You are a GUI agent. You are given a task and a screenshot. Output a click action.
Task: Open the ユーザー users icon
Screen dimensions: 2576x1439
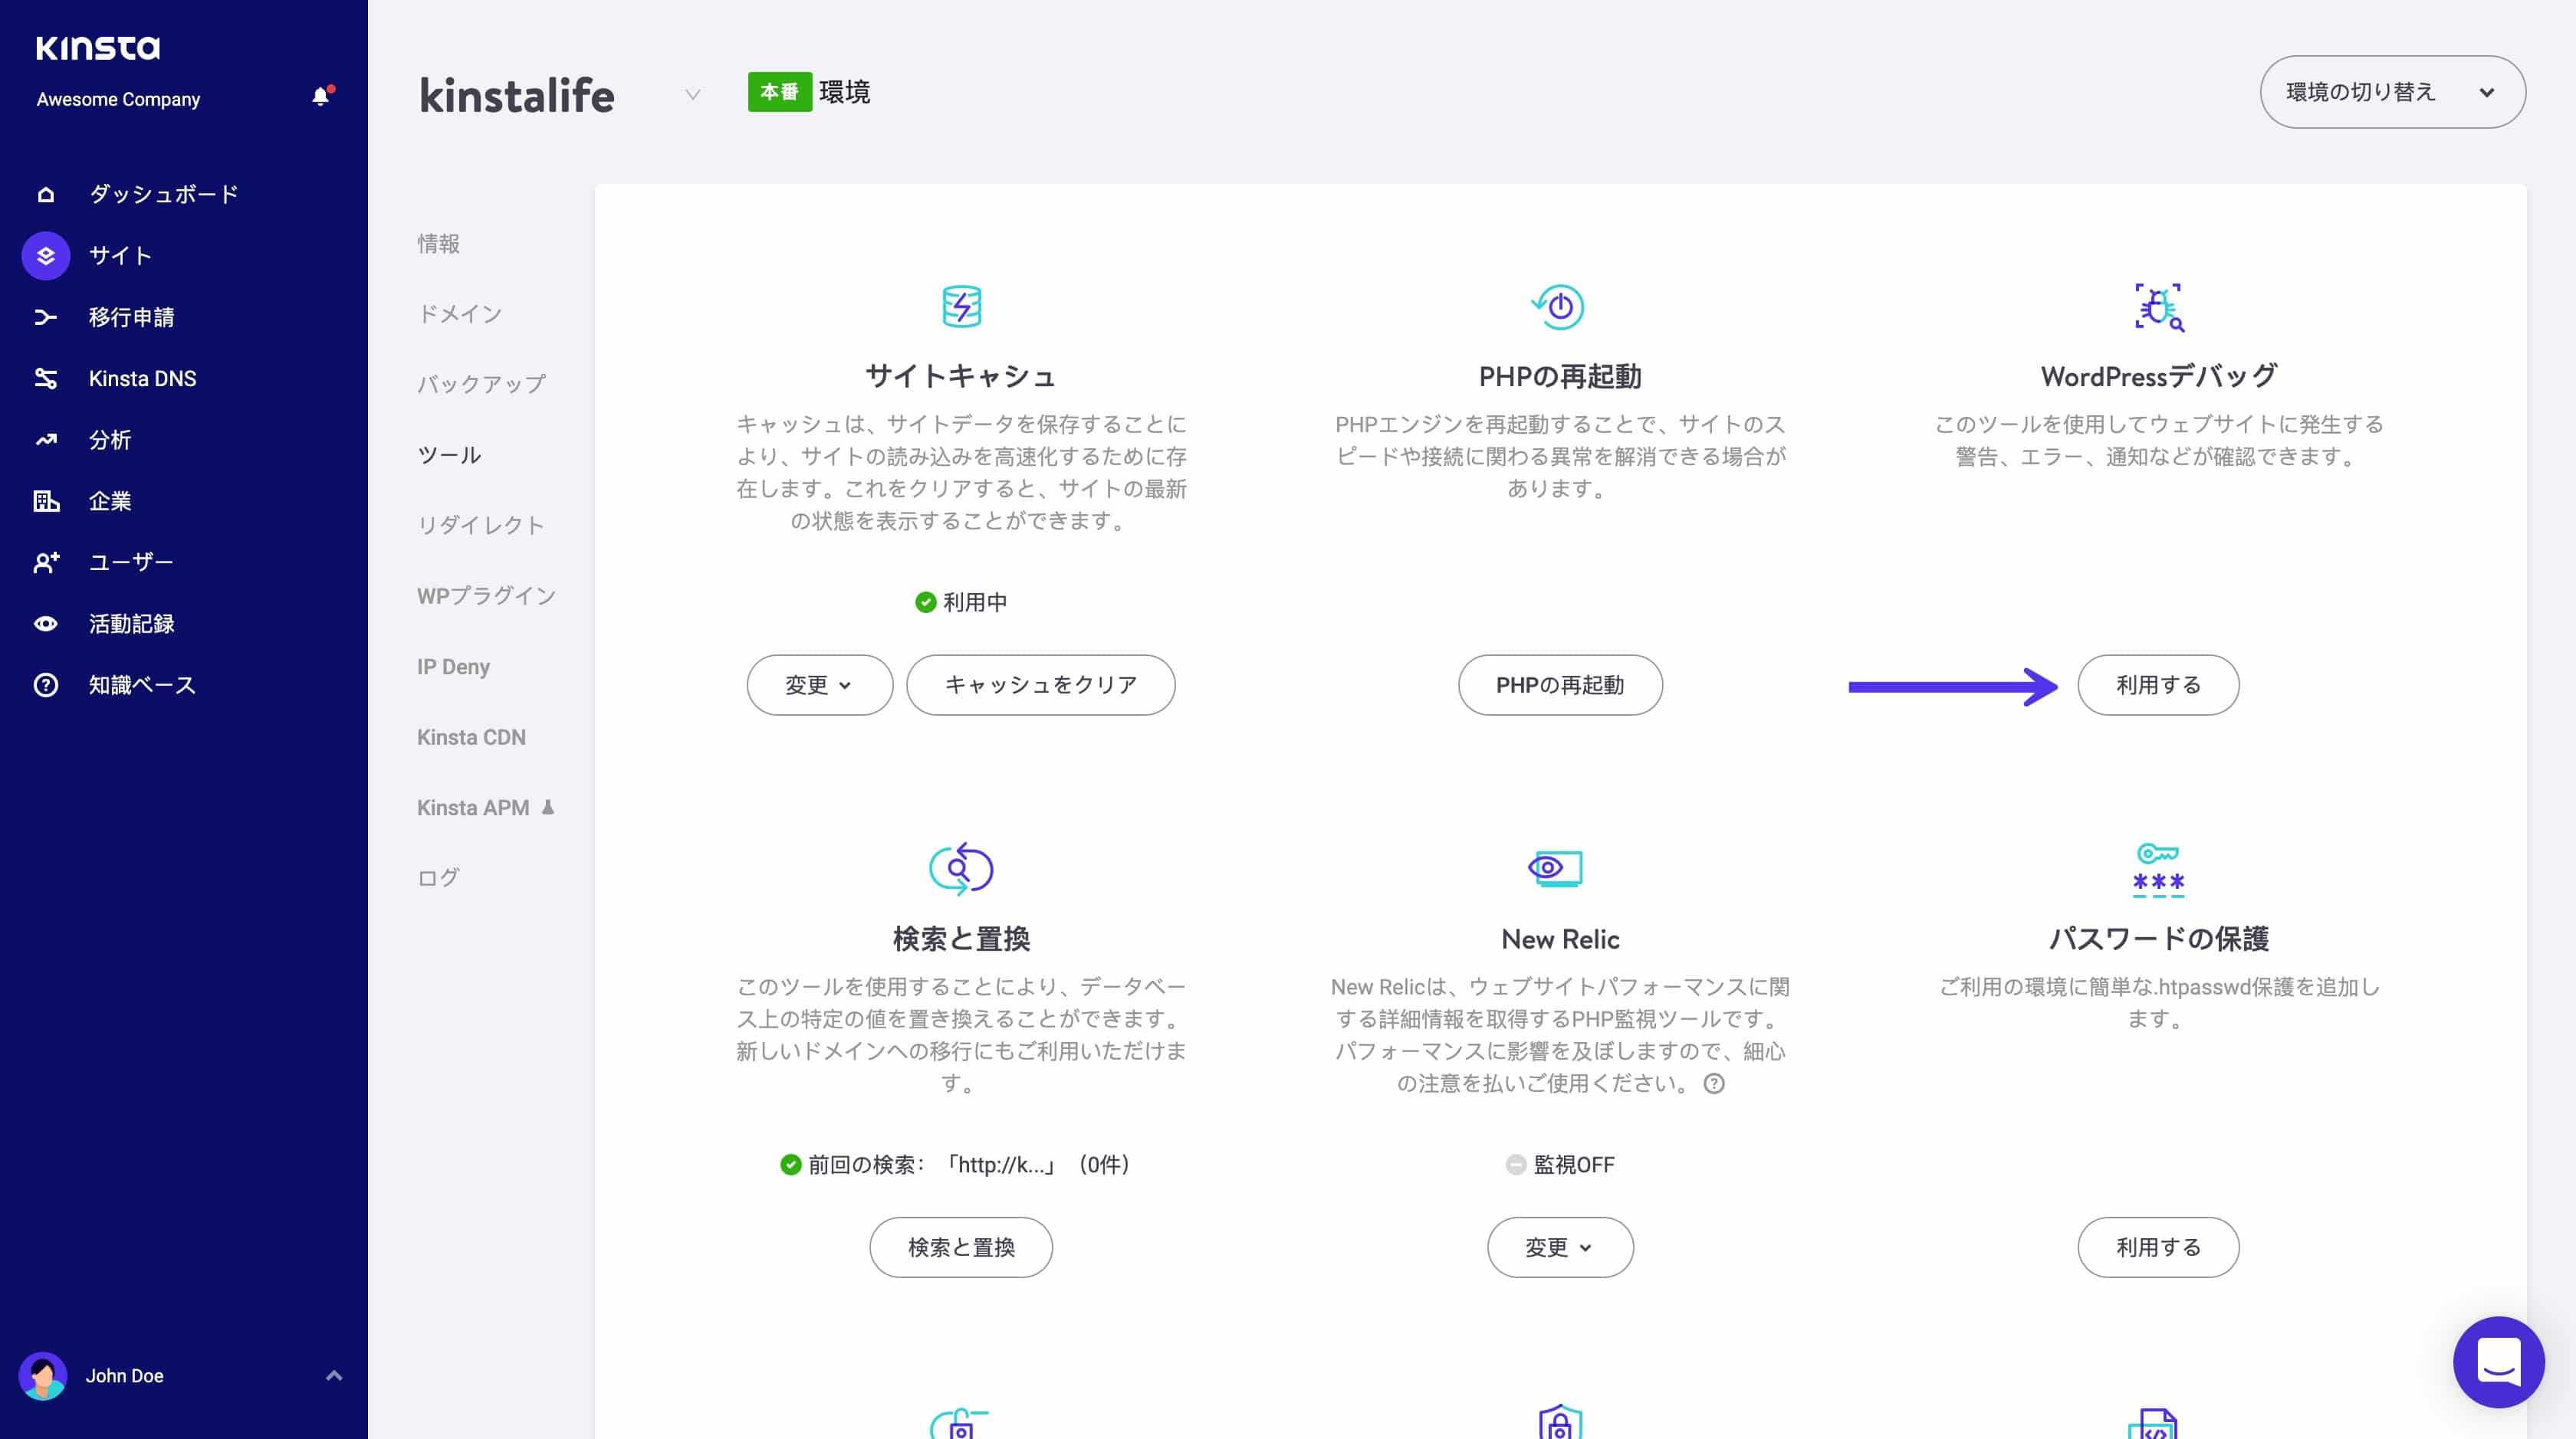point(46,562)
